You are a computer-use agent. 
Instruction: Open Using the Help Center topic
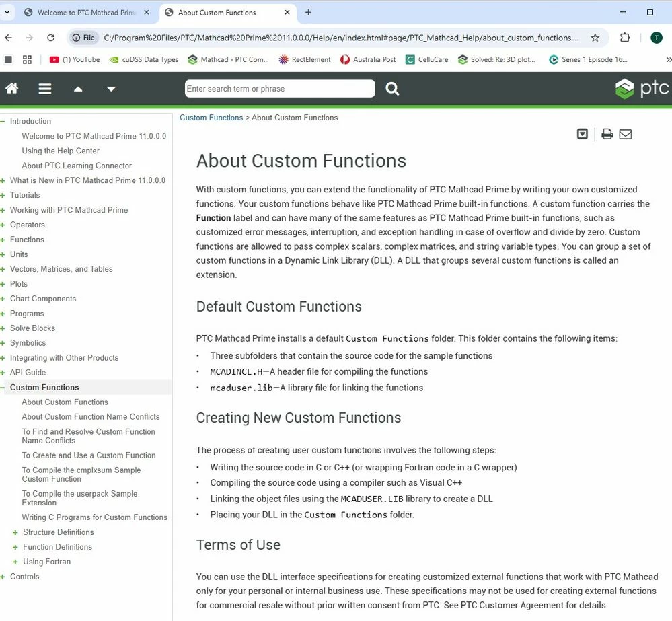coord(61,151)
